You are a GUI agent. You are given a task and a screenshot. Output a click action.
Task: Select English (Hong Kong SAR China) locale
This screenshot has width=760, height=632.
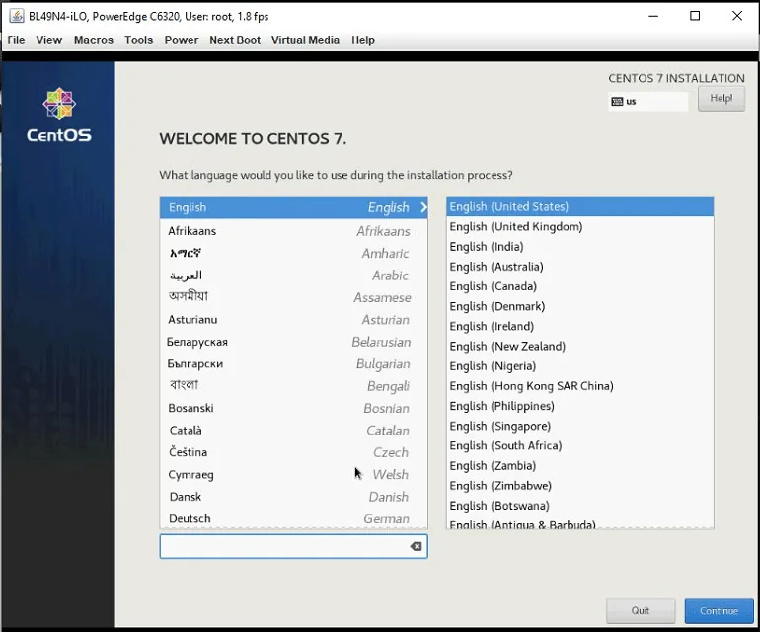579,385
